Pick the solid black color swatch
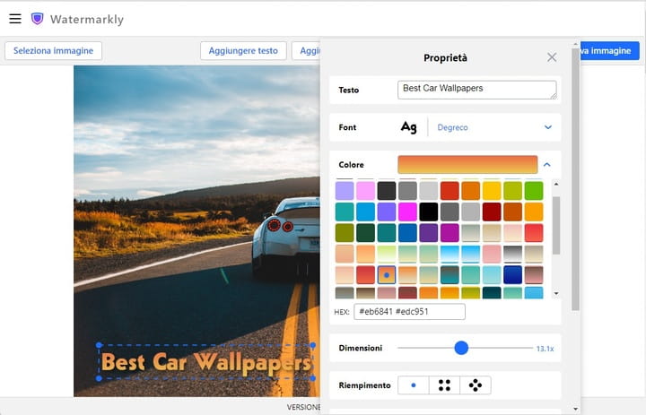Image resolution: width=646 pixels, height=415 pixels. (x=429, y=212)
